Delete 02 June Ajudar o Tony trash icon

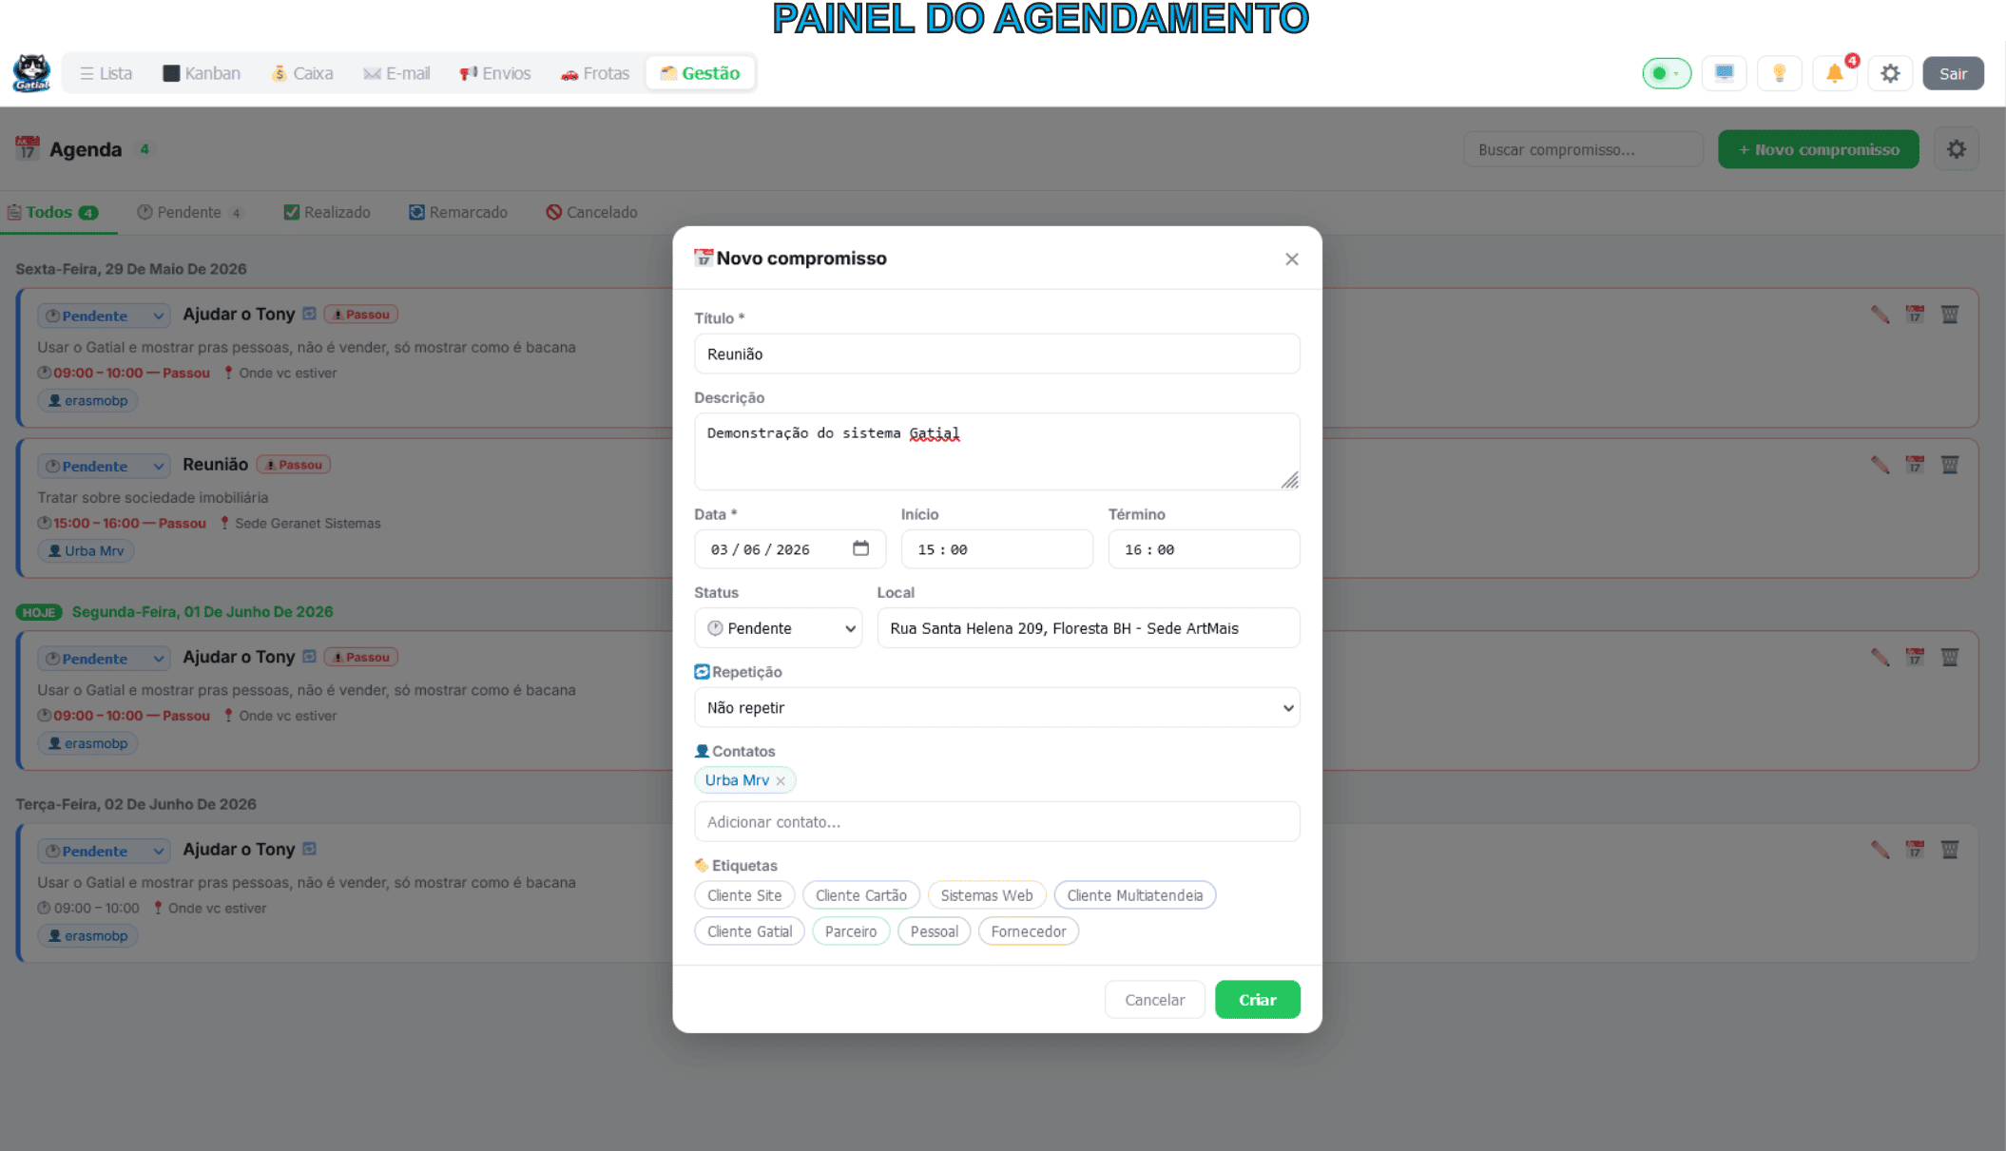tap(1950, 850)
